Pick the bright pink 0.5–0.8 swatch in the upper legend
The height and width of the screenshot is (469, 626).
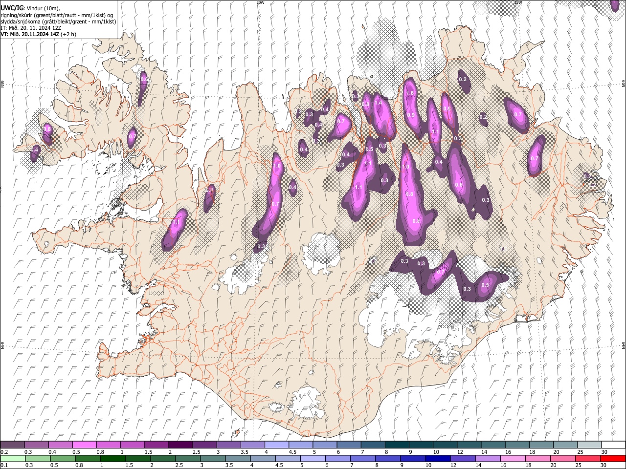[x=84, y=445]
